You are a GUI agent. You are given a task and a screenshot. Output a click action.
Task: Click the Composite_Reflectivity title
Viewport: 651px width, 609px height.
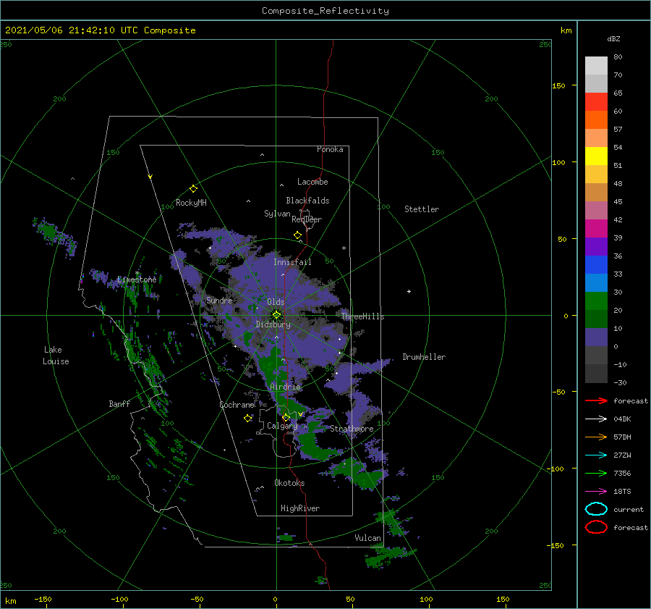(x=325, y=11)
